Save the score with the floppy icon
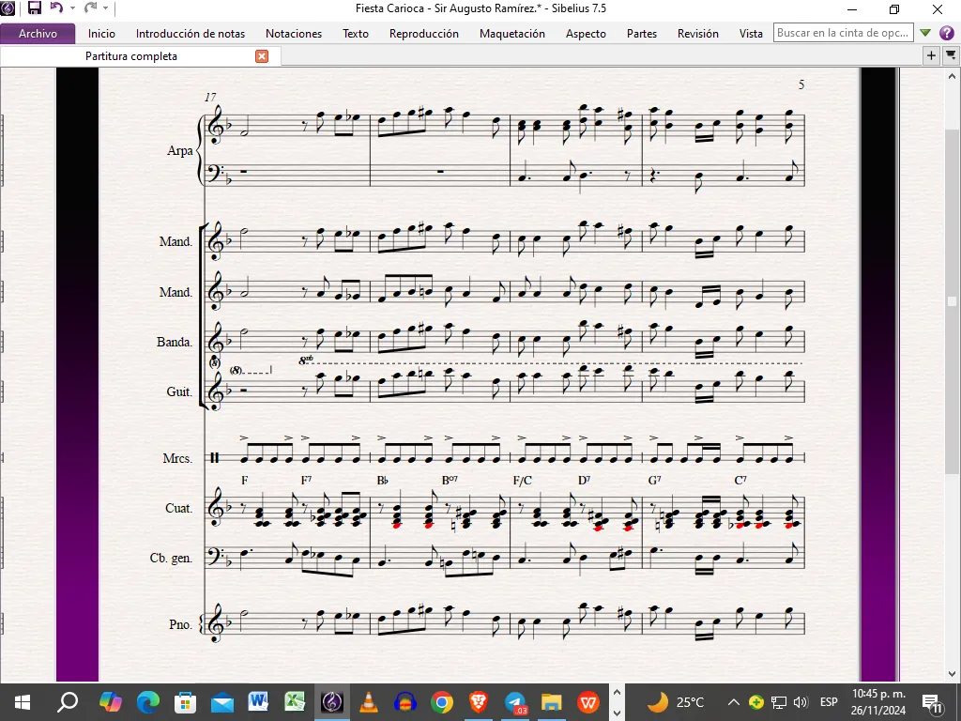This screenshot has height=721, width=961. (35, 8)
